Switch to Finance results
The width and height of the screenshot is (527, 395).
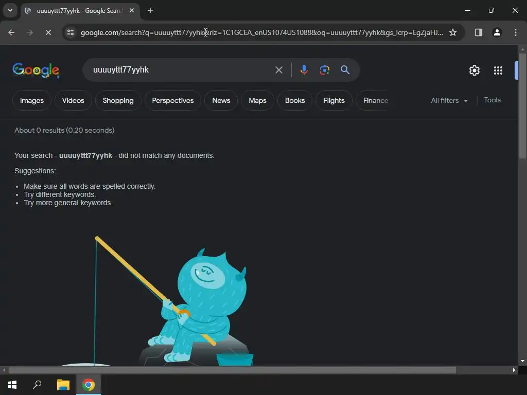374,100
